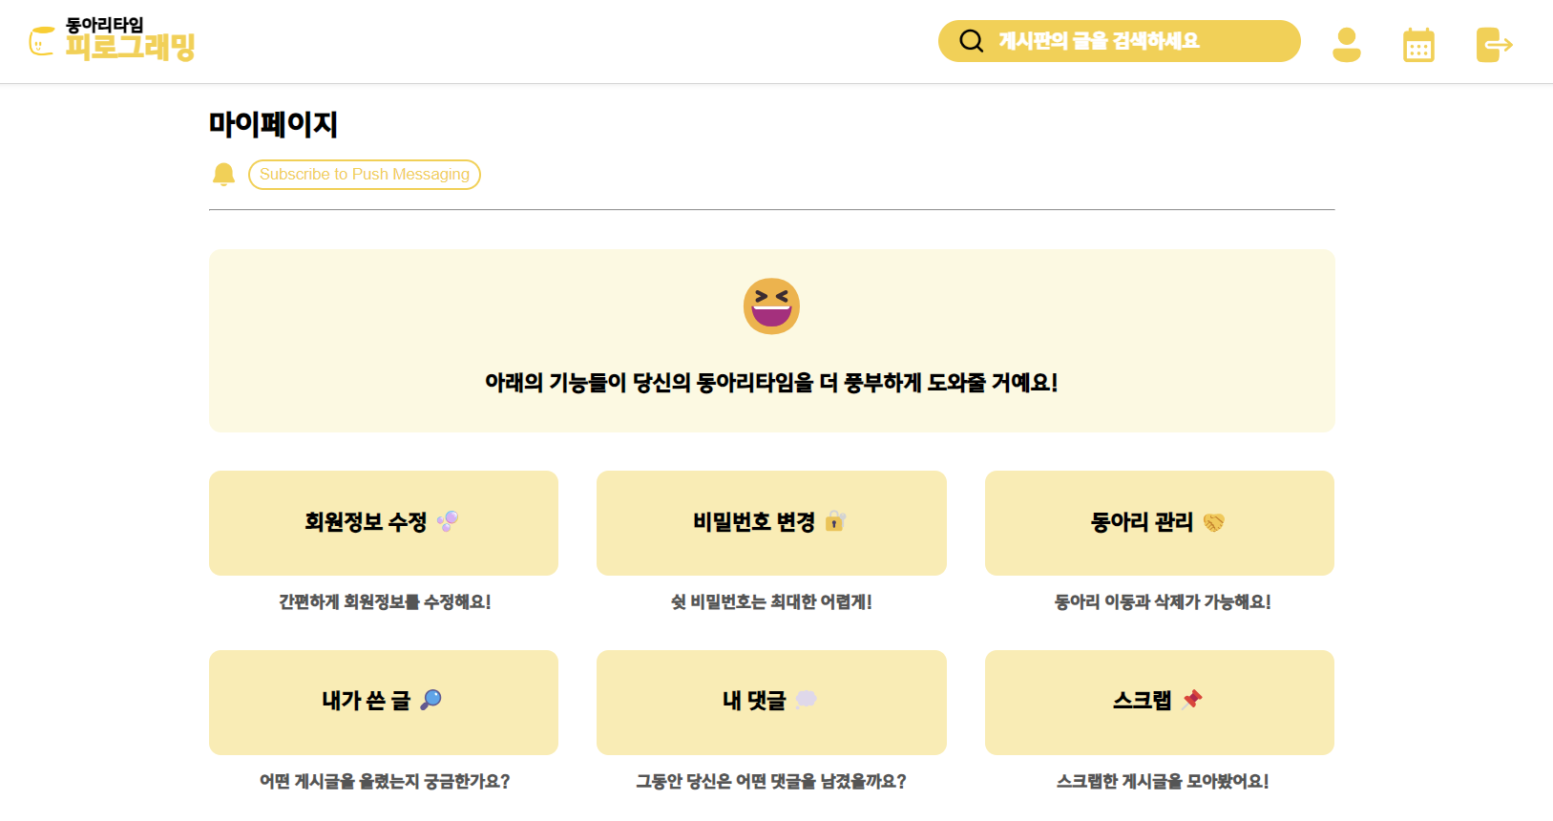
Task: Open the 내가 쓴 글 card
Action: pos(383,702)
